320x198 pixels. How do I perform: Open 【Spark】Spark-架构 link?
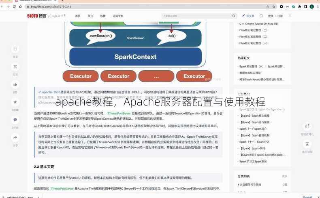coord(252,148)
